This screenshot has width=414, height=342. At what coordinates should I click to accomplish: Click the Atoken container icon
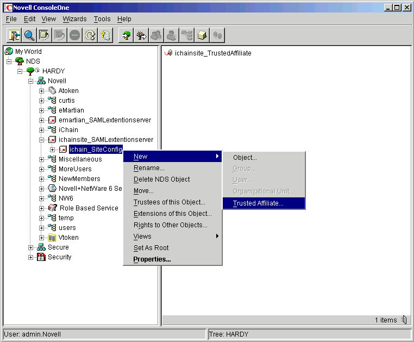coord(52,91)
